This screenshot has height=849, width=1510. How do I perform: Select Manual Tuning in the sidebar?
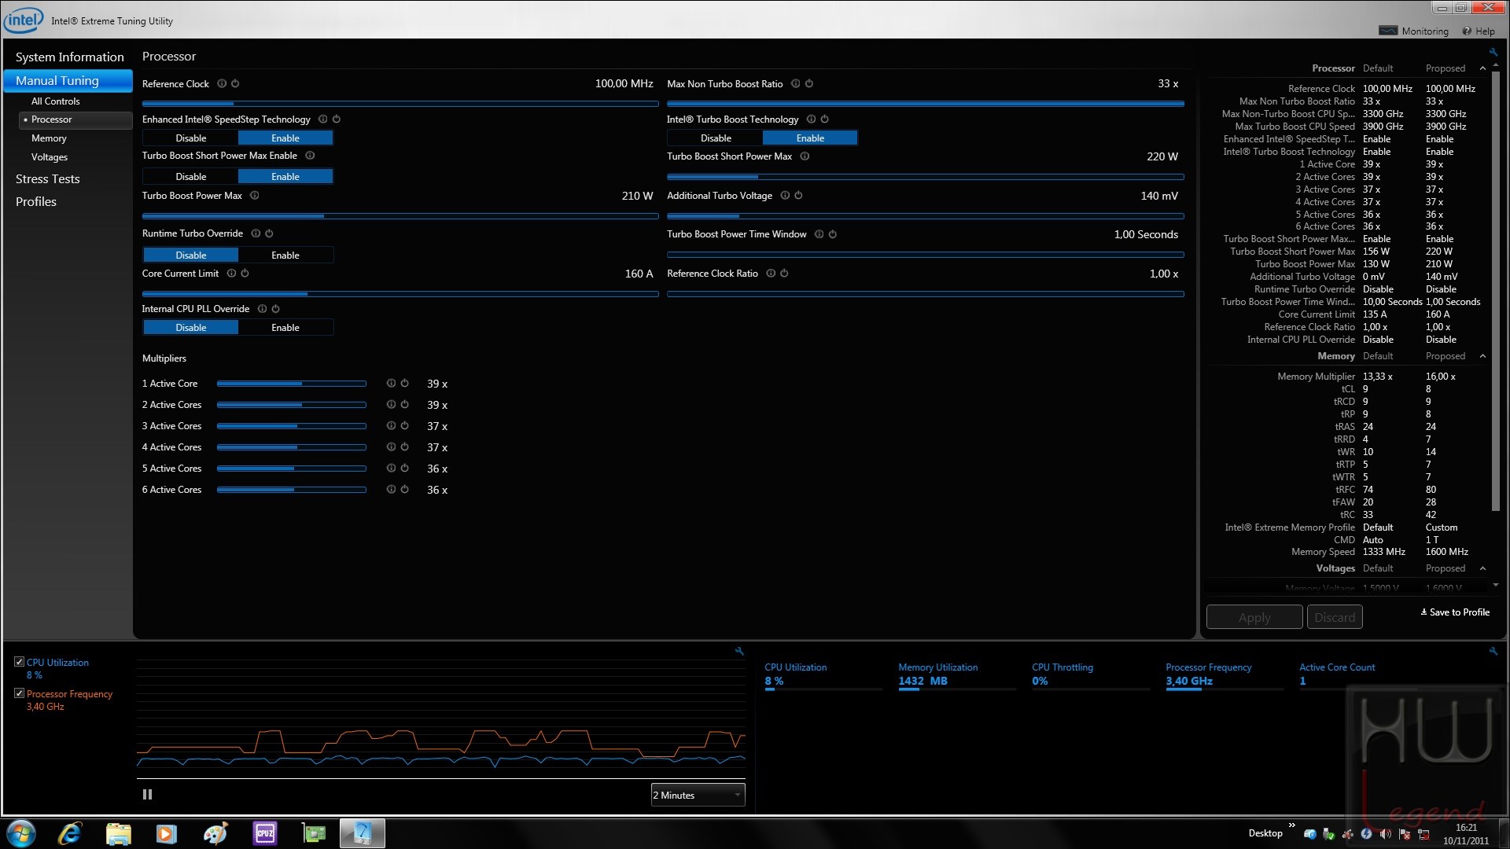coord(68,80)
